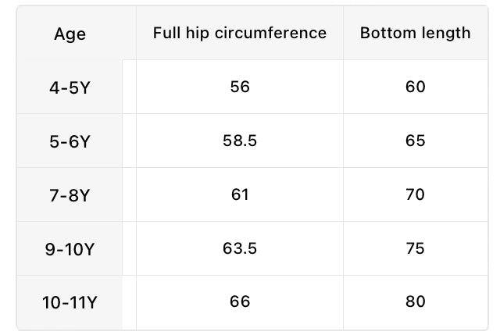Select the 4-5Y age row label
The image size is (500, 335).
[70, 87]
